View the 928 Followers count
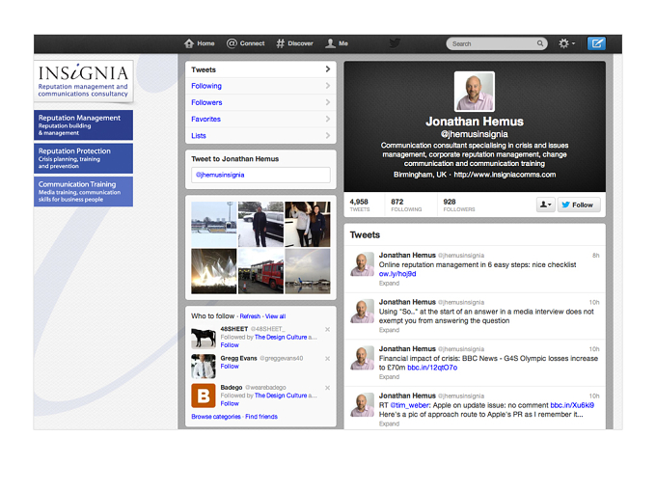656x492 pixels. [459, 205]
